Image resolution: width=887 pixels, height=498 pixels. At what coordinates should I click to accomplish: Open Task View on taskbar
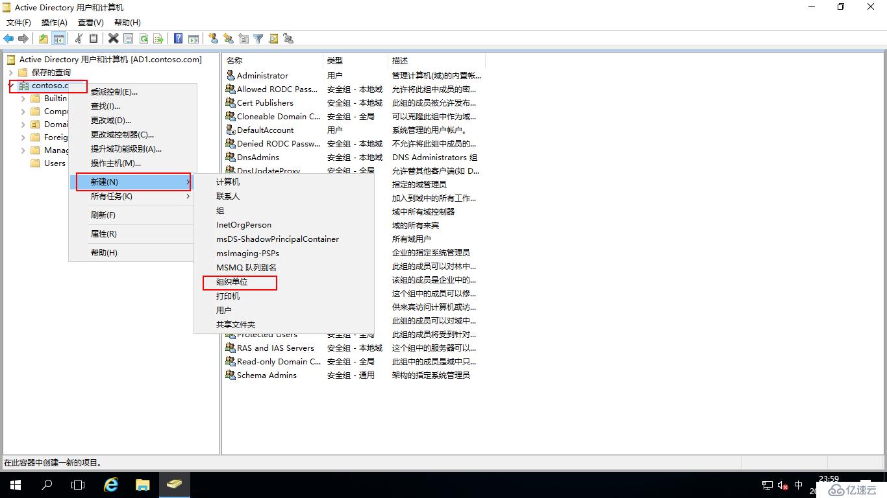pyautogui.click(x=78, y=484)
